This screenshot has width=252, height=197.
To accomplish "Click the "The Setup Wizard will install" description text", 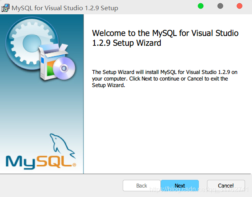I will tap(164, 78).
